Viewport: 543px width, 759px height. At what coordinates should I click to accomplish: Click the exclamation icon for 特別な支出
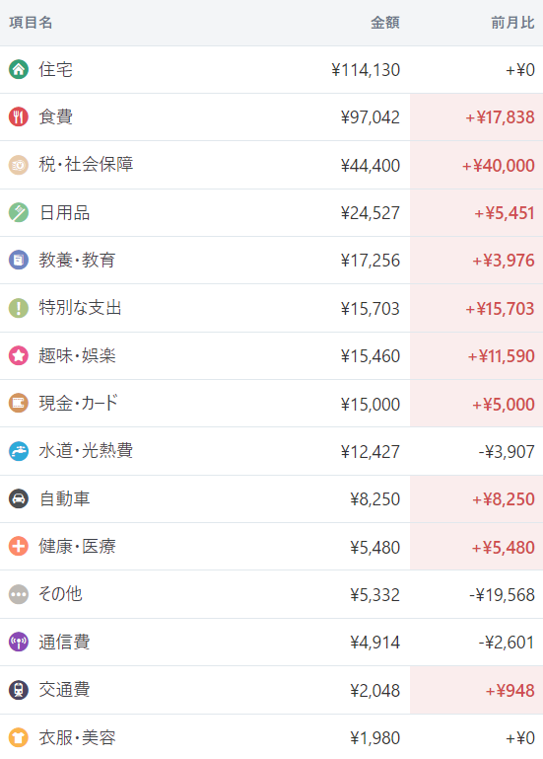[x=19, y=308]
